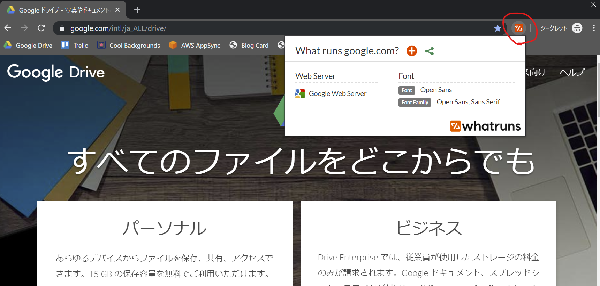The image size is (600, 286).
Task: Open the Blog Card bookmark
Action: [x=249, y=45]
